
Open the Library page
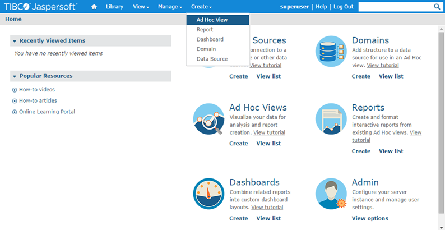pos(115,7)
